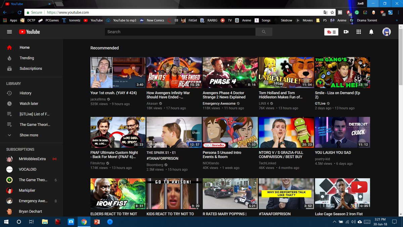The height and width of the screenshot is (227, 403).
Task: Open MrWobblesExtra subscription channel
Action: pyautogui.click(x=32, y=159)
